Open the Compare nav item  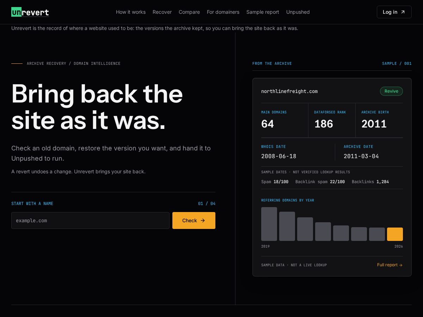pyautogui.click(x=189, y=12)
